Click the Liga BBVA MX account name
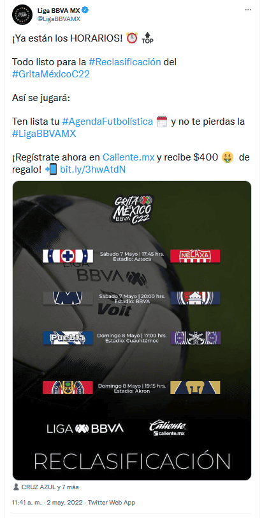269x518 pixels. tap(59, 11)
